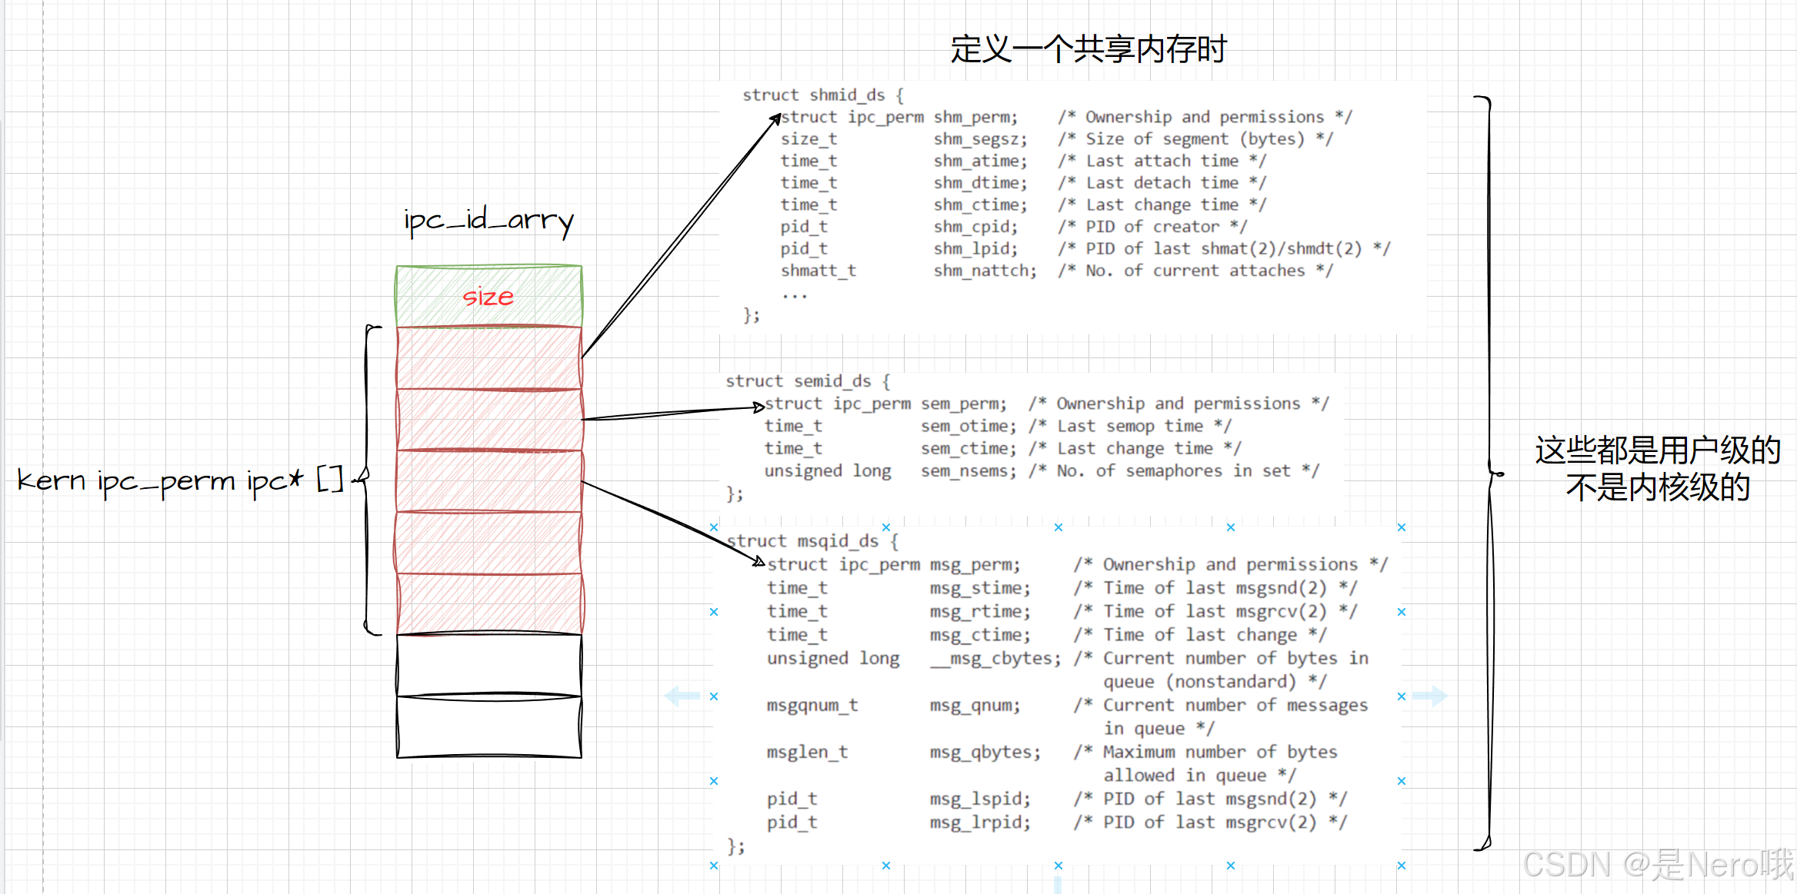The image size is (1797, 894).
Task: Select the red cell linked to msqid_ds arrow
Action: pos(489,481)
